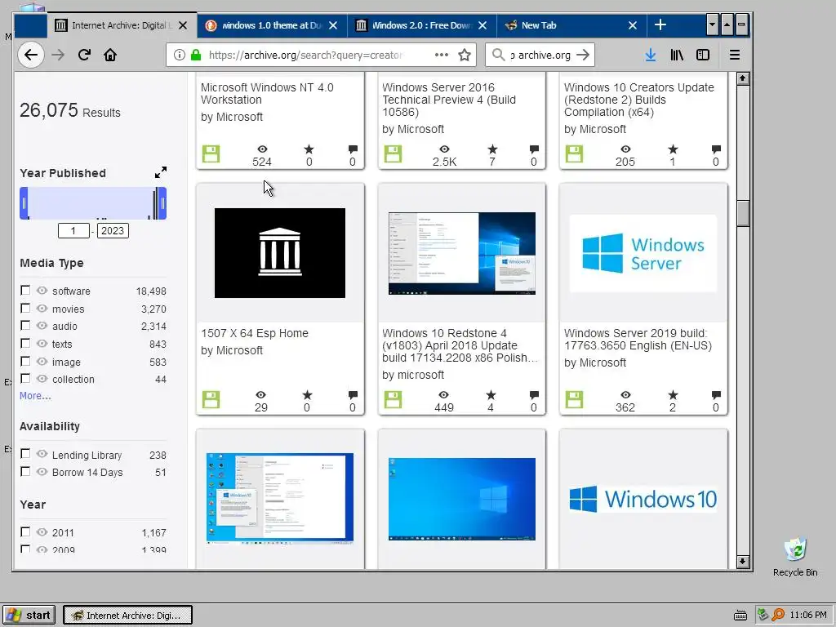836x627 pixels.
Task: Open Microsoft Windows NT 4.0 Workstation item
Action: tap(267, 93)
